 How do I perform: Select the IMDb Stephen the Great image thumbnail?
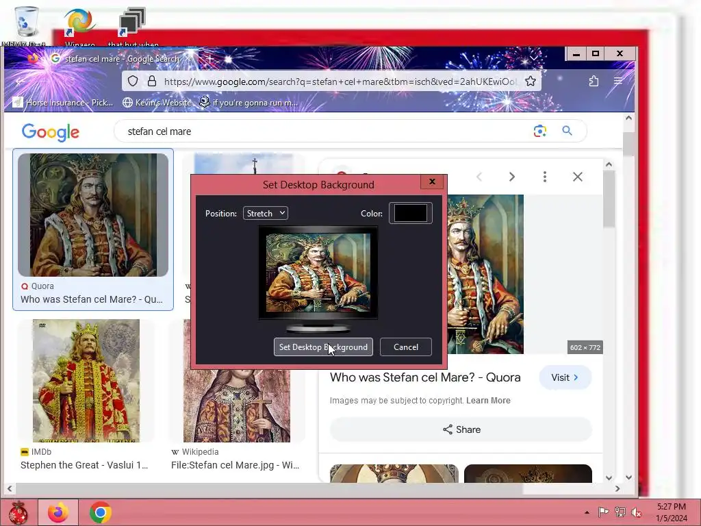[86, 381]
